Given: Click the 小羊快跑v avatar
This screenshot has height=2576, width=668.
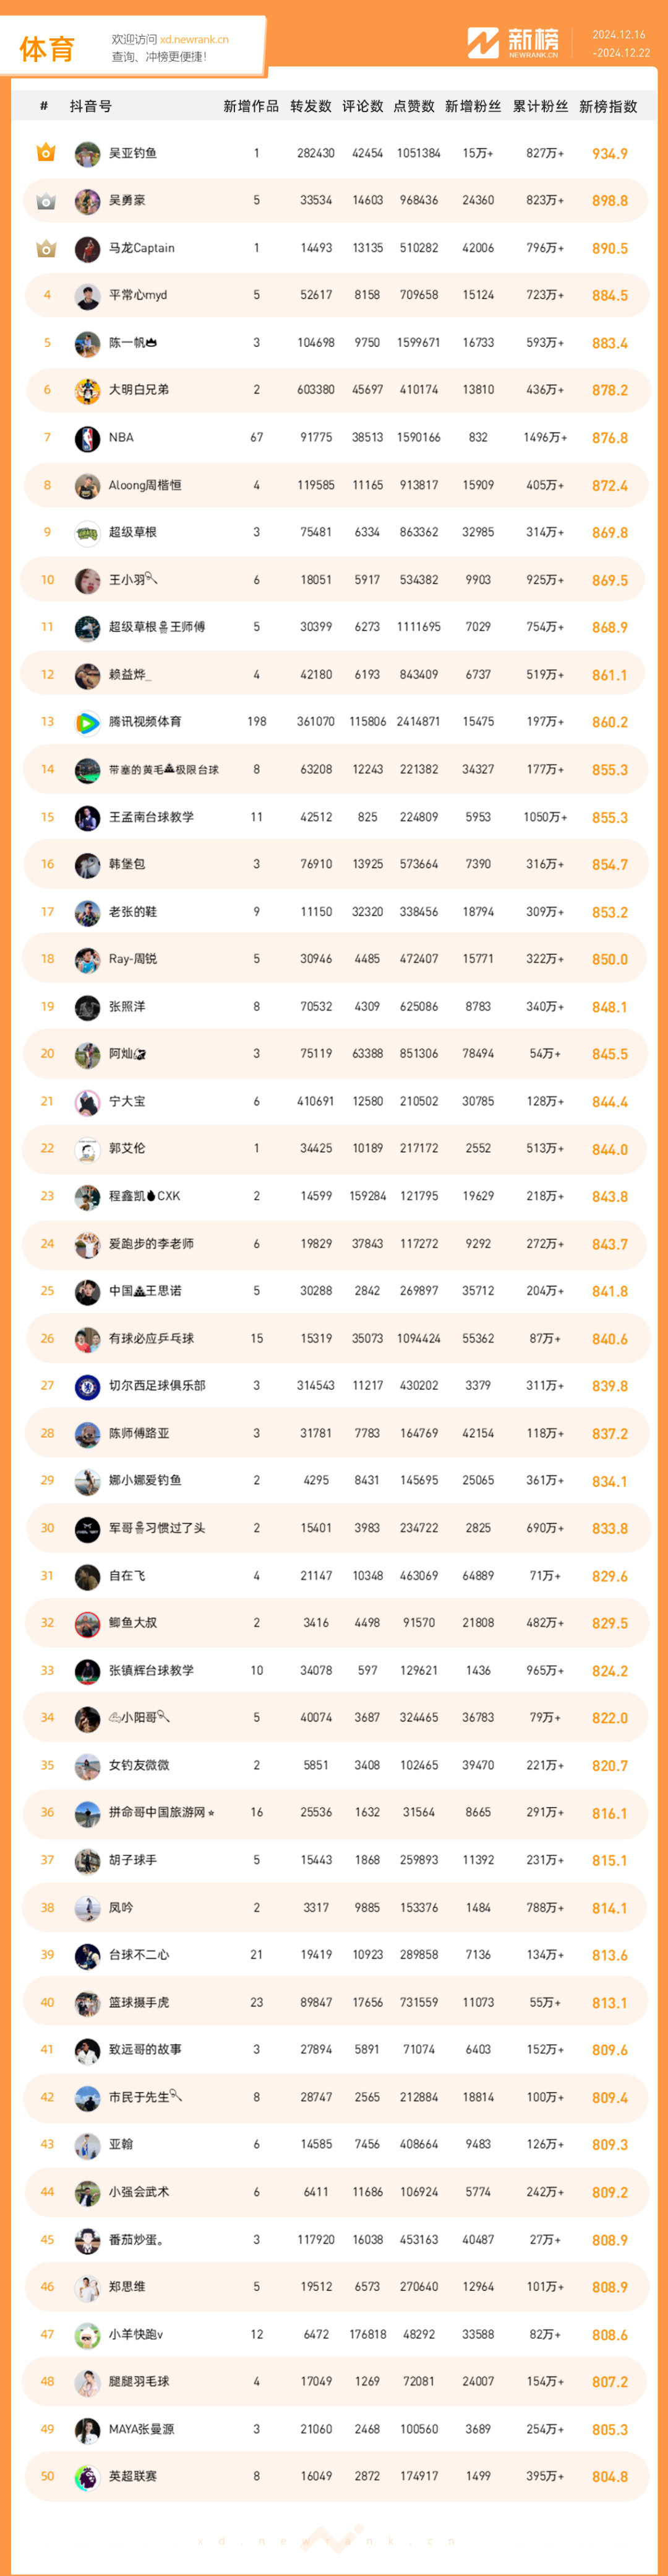Looking at the screenshot, I should click(88, 2334).
